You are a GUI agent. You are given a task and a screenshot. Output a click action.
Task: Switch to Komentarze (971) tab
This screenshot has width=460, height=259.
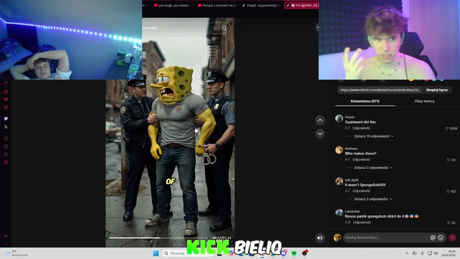(365, 101)
